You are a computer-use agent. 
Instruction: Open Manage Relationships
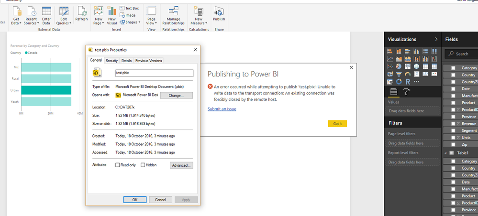pos(174,15)
